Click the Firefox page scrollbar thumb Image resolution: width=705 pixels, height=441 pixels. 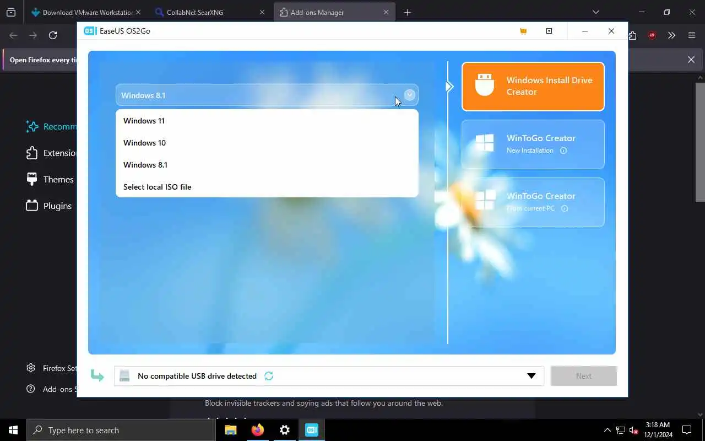pyautogui.click(x=700, y=141)
